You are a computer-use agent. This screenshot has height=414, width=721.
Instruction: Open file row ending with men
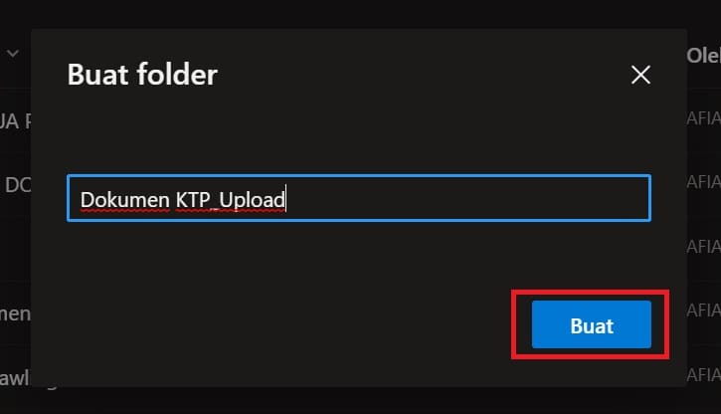(x=15, y=313)
